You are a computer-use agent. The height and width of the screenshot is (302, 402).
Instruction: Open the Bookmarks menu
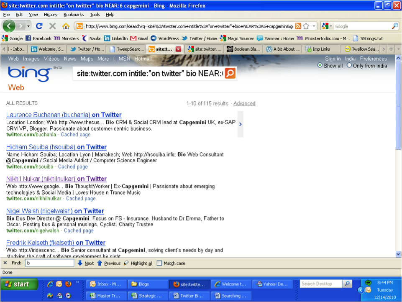point(74,15)
